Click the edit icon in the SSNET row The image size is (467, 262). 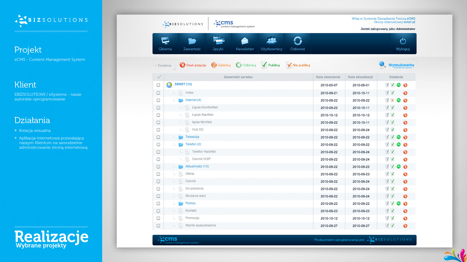(387, 85)
